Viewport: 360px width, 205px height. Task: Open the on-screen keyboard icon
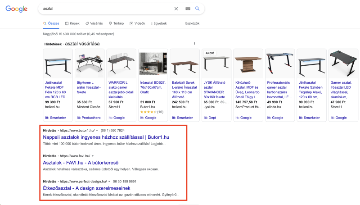coord(187,9)
